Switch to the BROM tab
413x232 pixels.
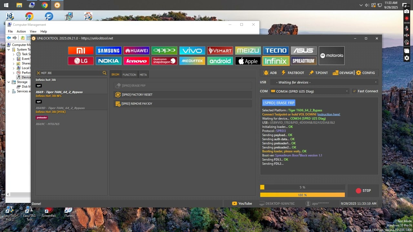point(115,75)
